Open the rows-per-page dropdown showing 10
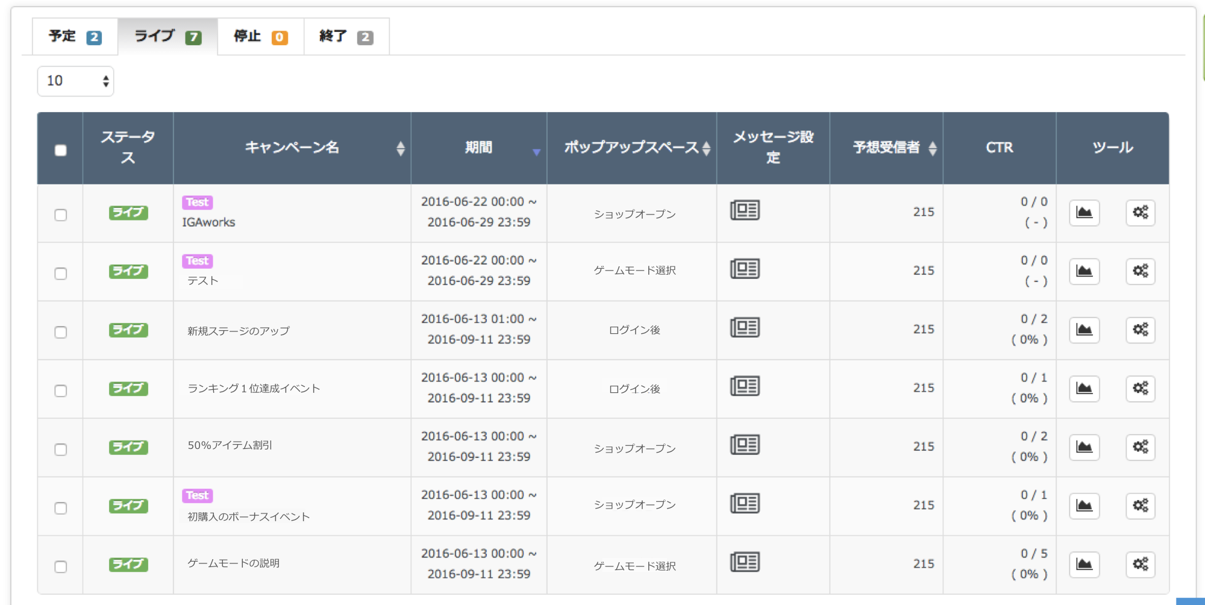Screen dimensions: 1205x605 pos(75,81)
